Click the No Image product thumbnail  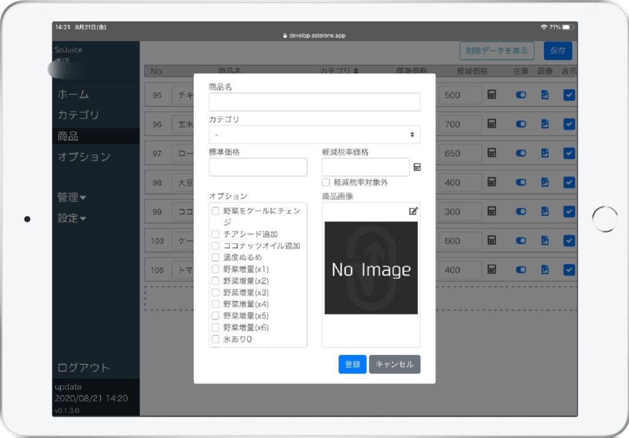(371, 268)
